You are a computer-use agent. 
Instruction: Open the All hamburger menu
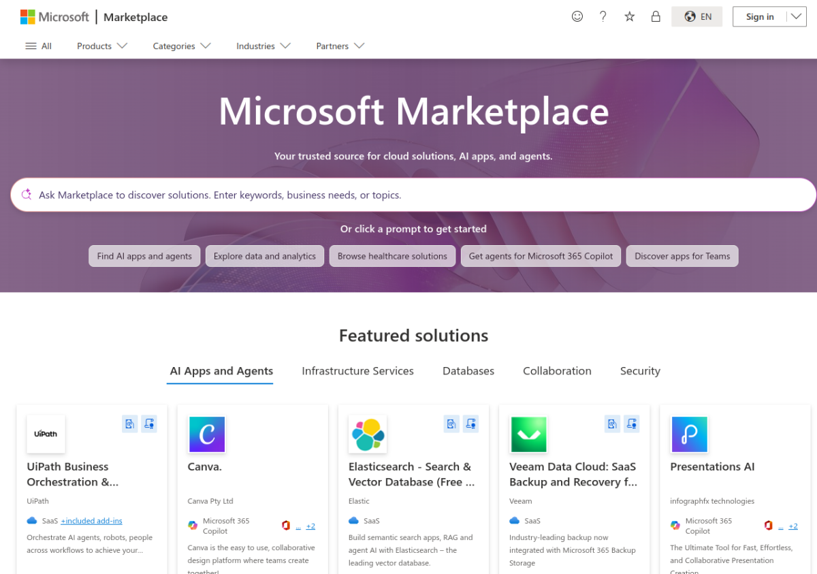[38, 46]
